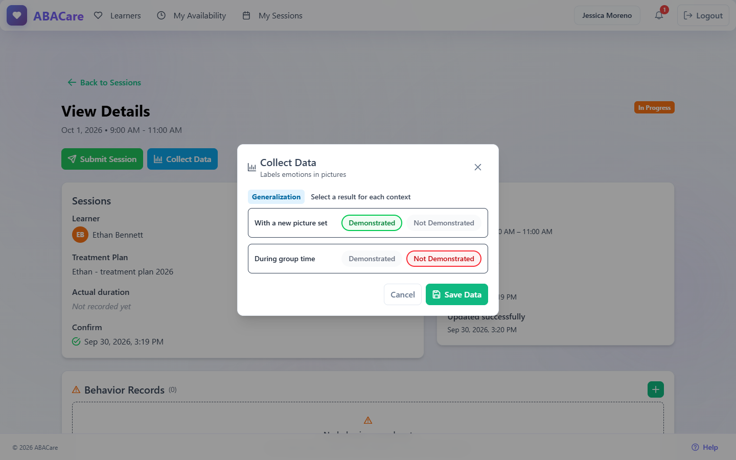Close the Collect Data dialog
The image size is (736, 460).
tap(478, 167)
